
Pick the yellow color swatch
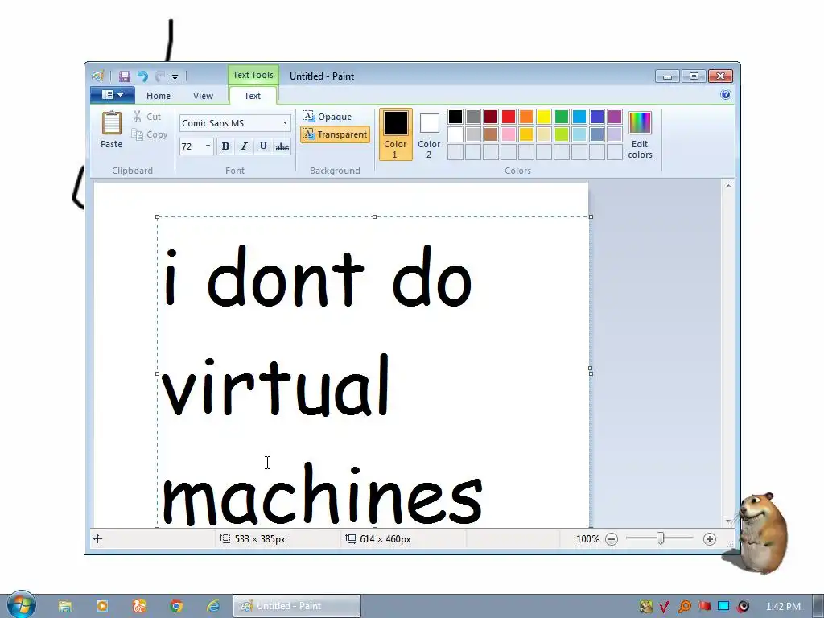click(x=544, y=116)
